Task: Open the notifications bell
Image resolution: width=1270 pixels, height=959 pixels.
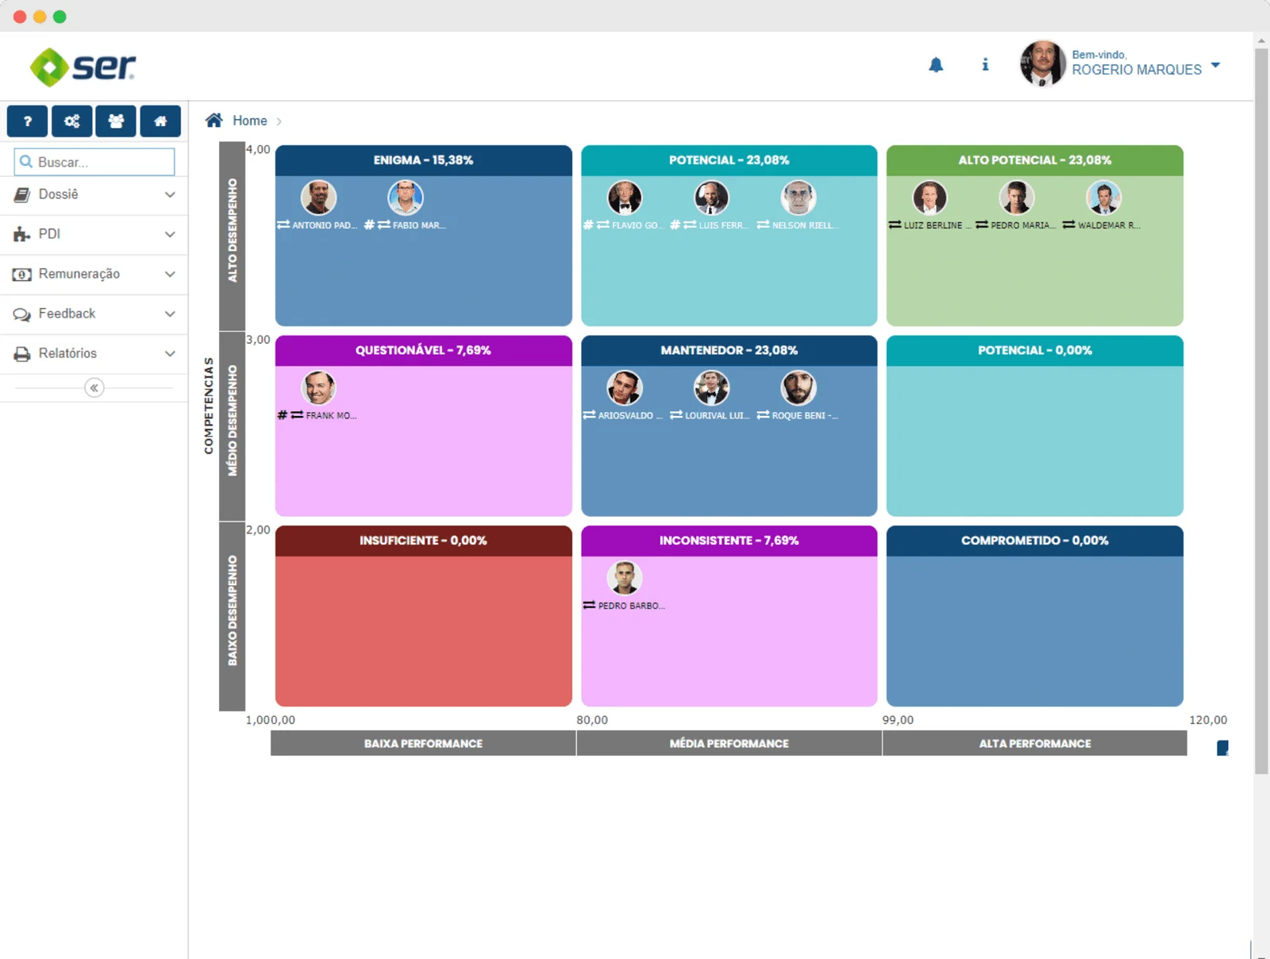Action: point(936,65)
